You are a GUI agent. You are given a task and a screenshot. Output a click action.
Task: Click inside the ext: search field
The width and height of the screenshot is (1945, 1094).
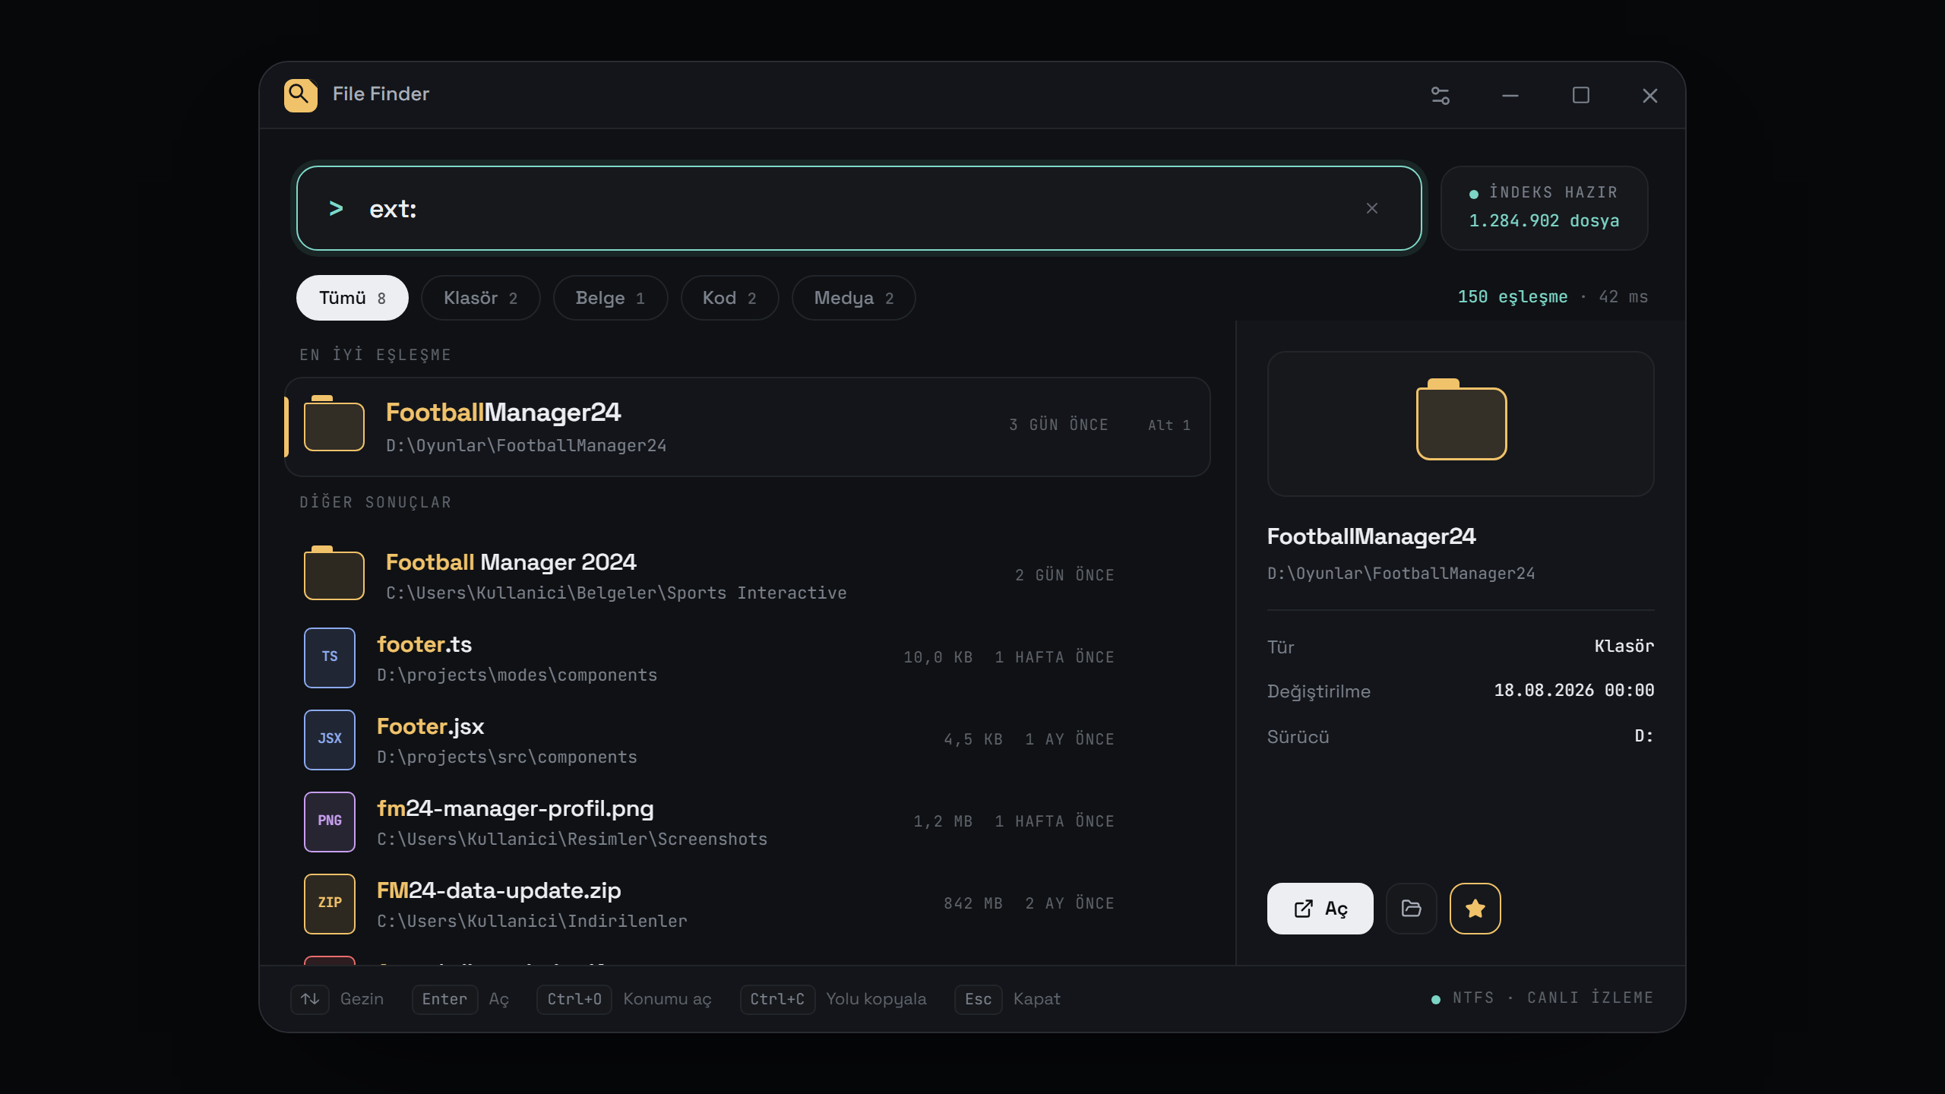click(859, 208)
